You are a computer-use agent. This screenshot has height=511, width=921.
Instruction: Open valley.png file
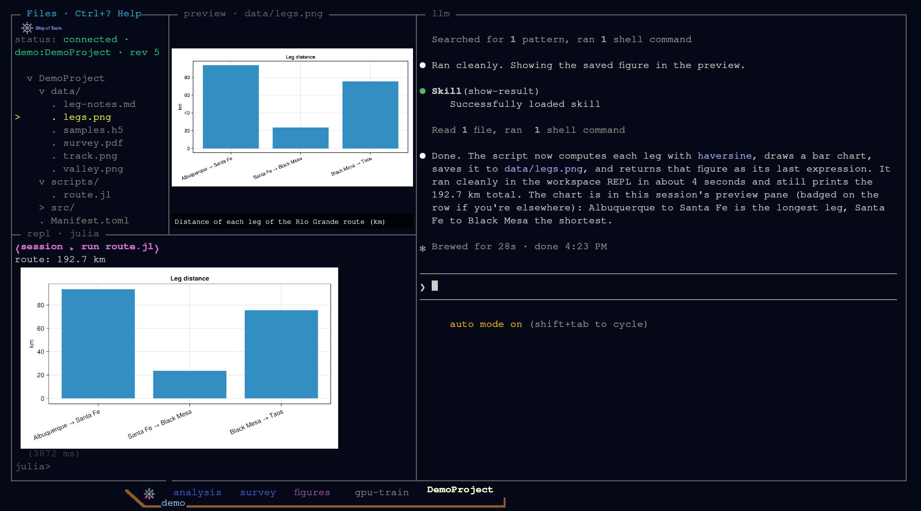coord(93,169)
